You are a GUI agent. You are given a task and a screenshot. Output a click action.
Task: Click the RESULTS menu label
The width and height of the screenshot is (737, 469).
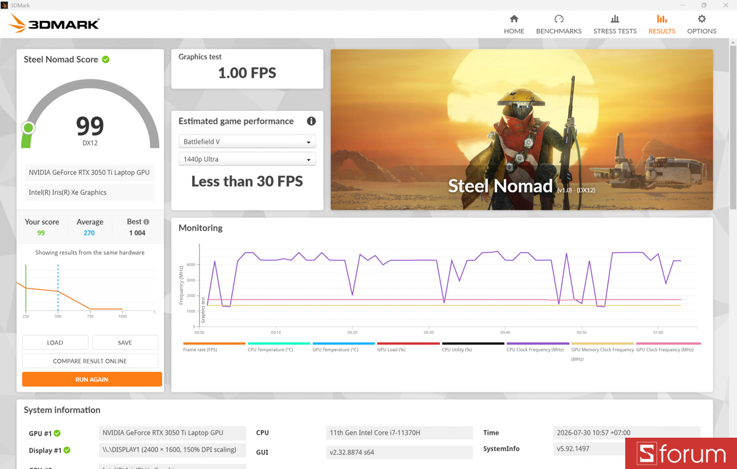click(661, 31)
